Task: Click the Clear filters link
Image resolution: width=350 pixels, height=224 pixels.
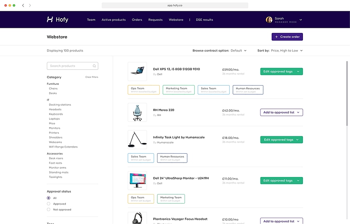Action: [92, 77]
